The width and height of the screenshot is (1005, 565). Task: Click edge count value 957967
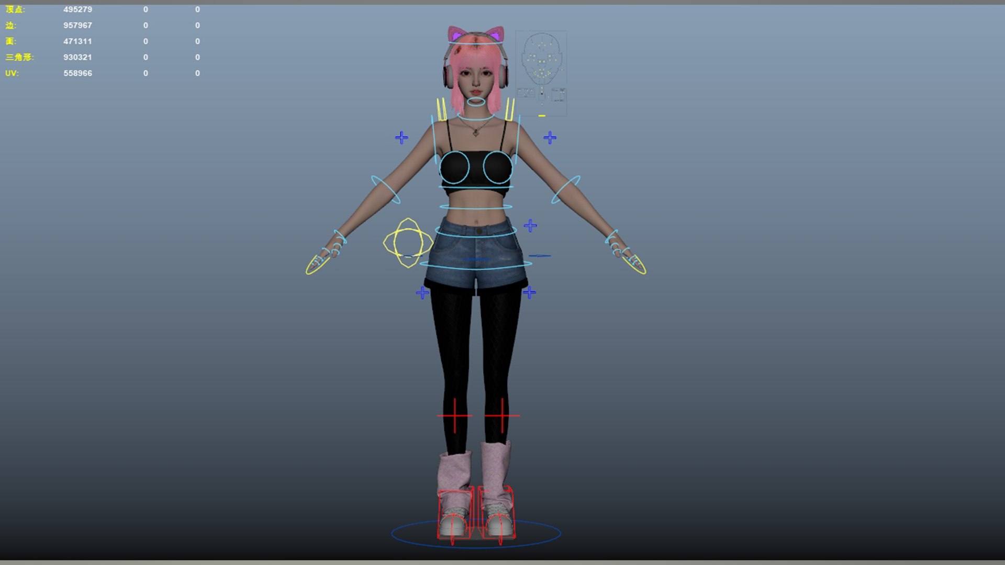click(78, 25)
